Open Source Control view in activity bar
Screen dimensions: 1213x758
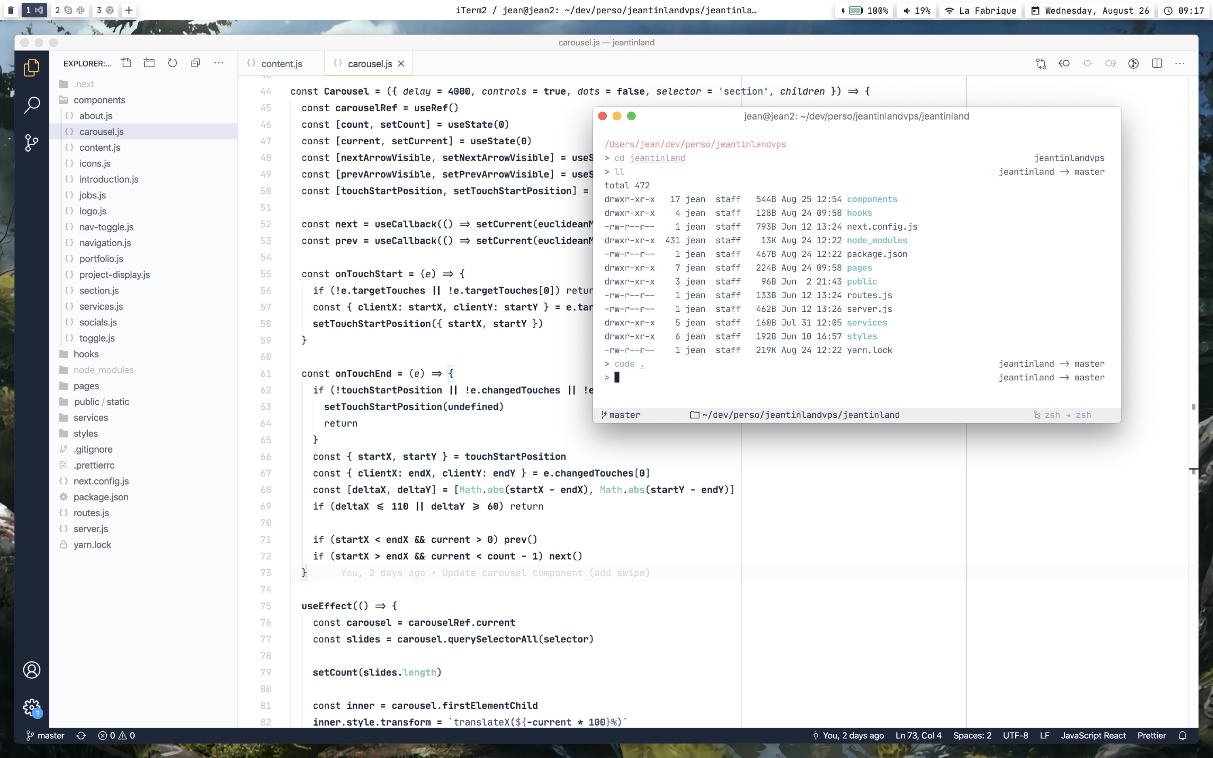(32, 143)
